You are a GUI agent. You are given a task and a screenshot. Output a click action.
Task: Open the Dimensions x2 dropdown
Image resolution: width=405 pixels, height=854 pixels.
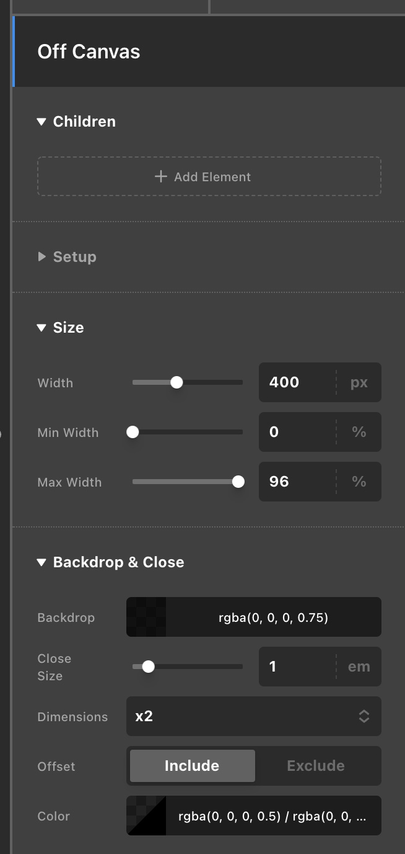pyautogui.click(x=254, y=716)
